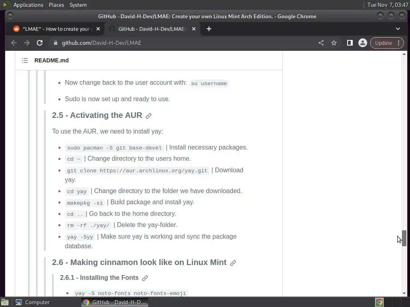This screenshot has width=410, height=307.
Task: Click the scrollbar down arrow
Action: point(404,293)
